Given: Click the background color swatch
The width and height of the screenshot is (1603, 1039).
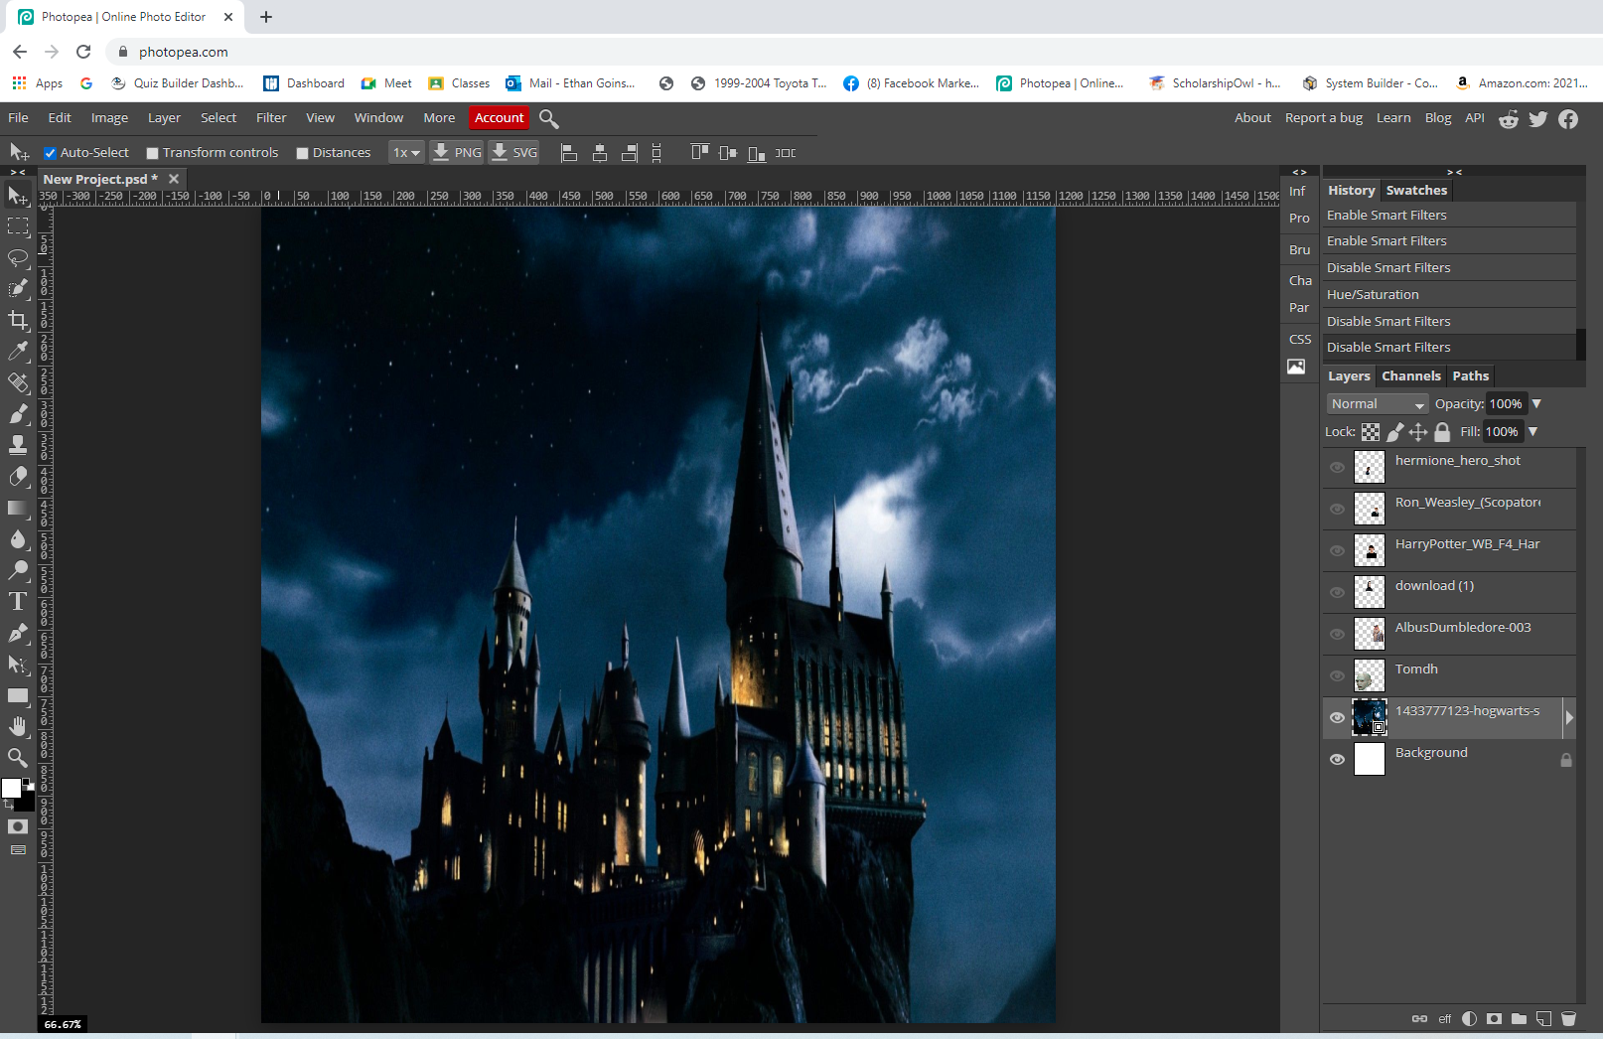Looking at the screenshot, I should (28, 802).
